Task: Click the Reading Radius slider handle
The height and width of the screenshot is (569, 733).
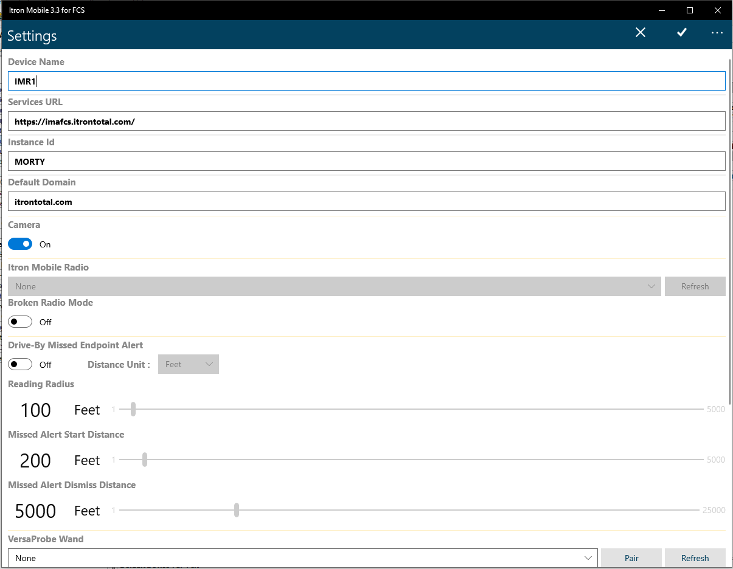Action: 133,410
